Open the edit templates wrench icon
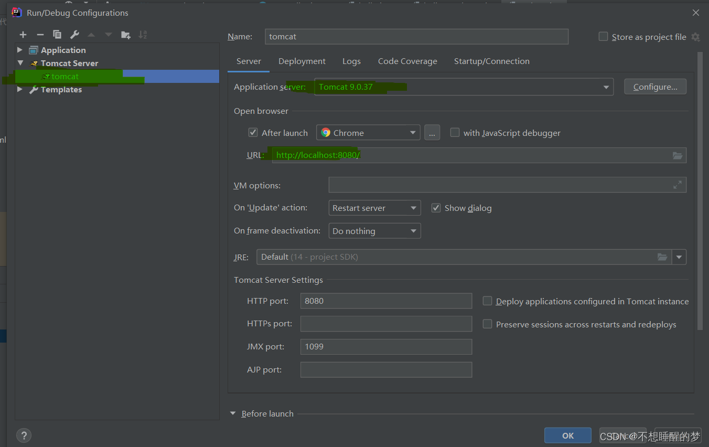This screenshot has width=709, height=447. pos(74,35)
